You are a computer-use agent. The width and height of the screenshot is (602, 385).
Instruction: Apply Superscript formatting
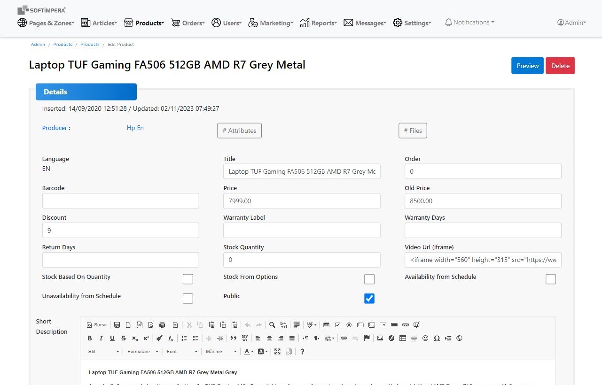146,338
